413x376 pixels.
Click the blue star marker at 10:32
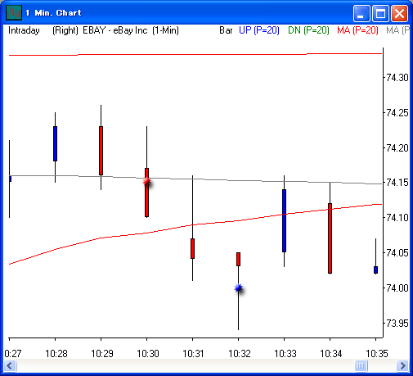click(239, 288)
